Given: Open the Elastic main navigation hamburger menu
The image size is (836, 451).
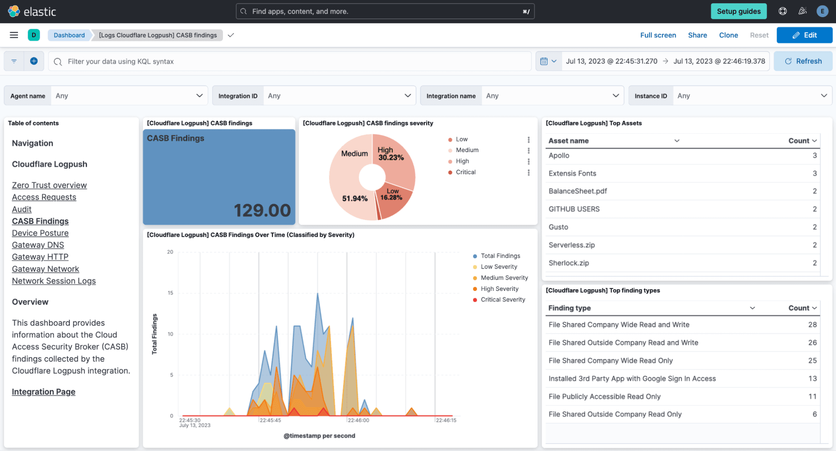Looking at the screenshot, I should pos(14,35).
